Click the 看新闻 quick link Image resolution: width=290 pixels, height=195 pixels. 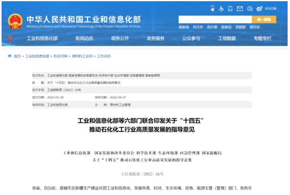(x=184, y=27)
